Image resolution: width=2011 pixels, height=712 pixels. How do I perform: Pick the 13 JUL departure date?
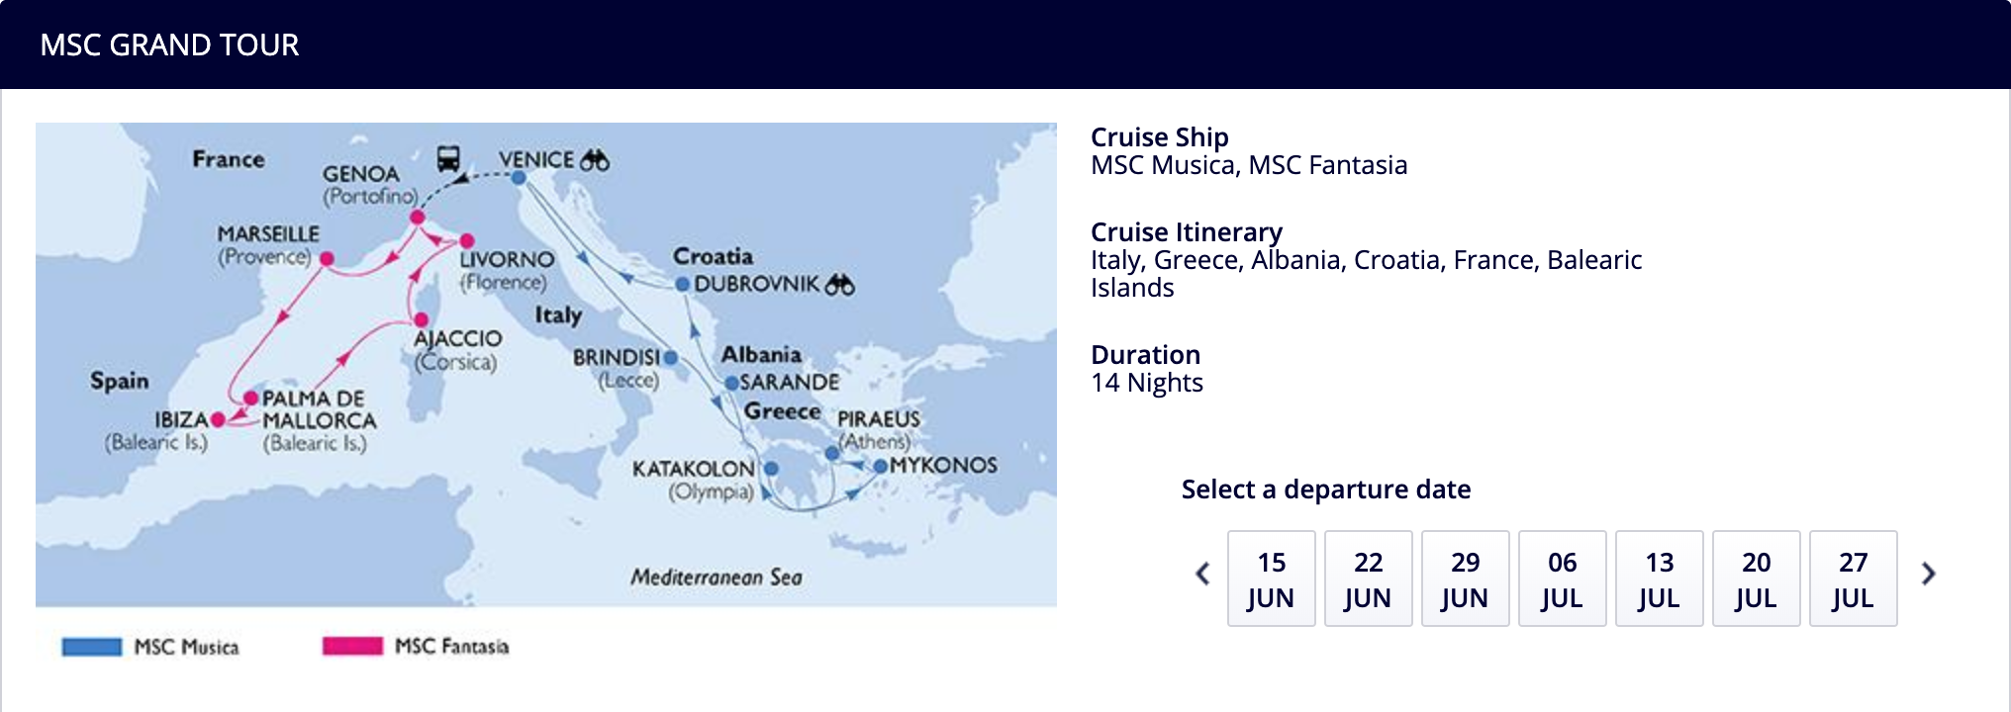[x=1660, y=578]
